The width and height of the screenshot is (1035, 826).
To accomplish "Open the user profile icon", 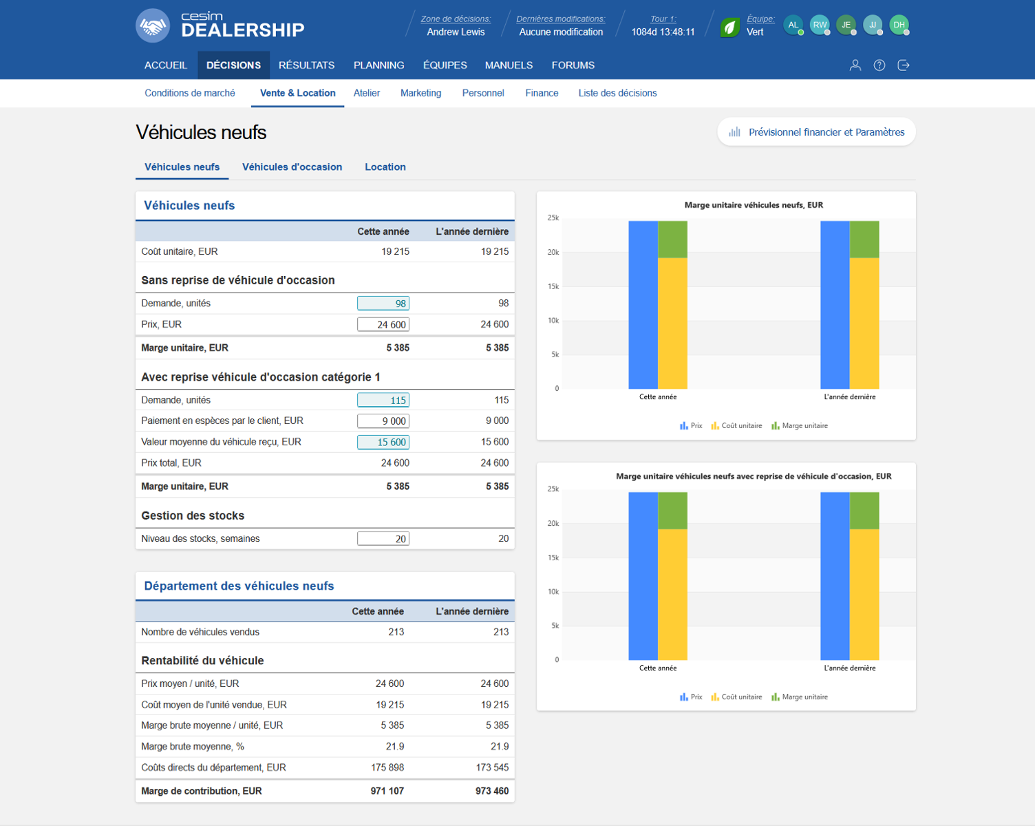I will click(x=855, y=65).
